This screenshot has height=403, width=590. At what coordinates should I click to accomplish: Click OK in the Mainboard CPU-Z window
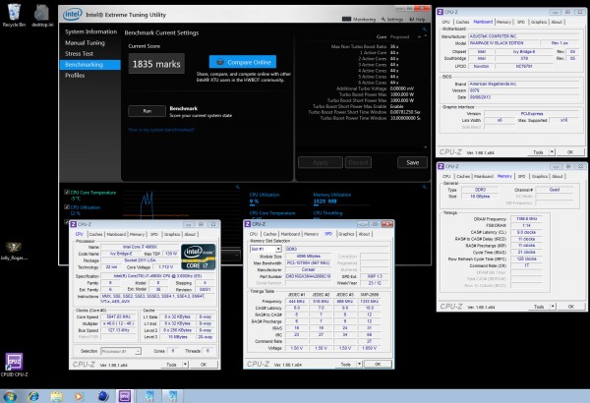[570, 152]
